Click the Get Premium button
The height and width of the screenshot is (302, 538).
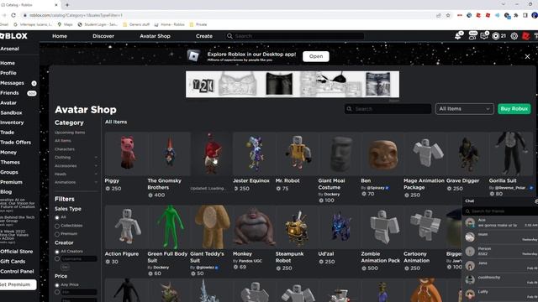[18, 284]
